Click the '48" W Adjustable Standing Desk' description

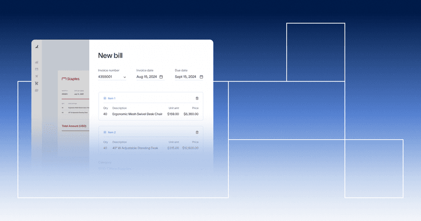135,148
